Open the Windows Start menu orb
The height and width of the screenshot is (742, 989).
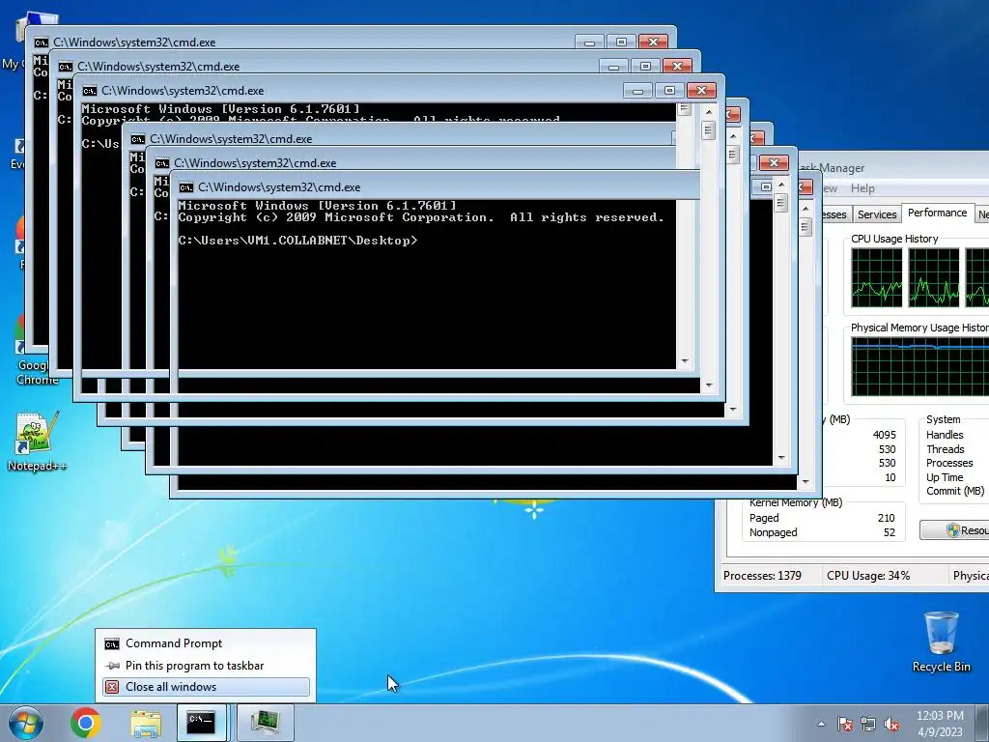tap(26, 723)
